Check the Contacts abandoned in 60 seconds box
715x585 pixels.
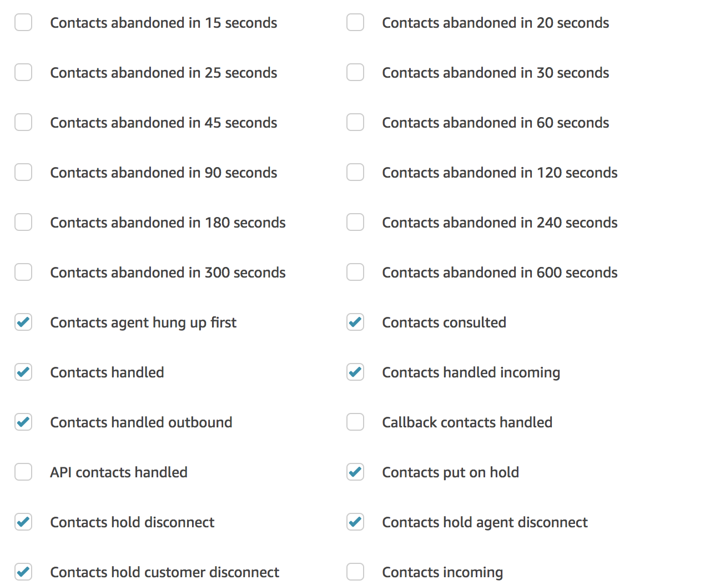click(355, 123)
